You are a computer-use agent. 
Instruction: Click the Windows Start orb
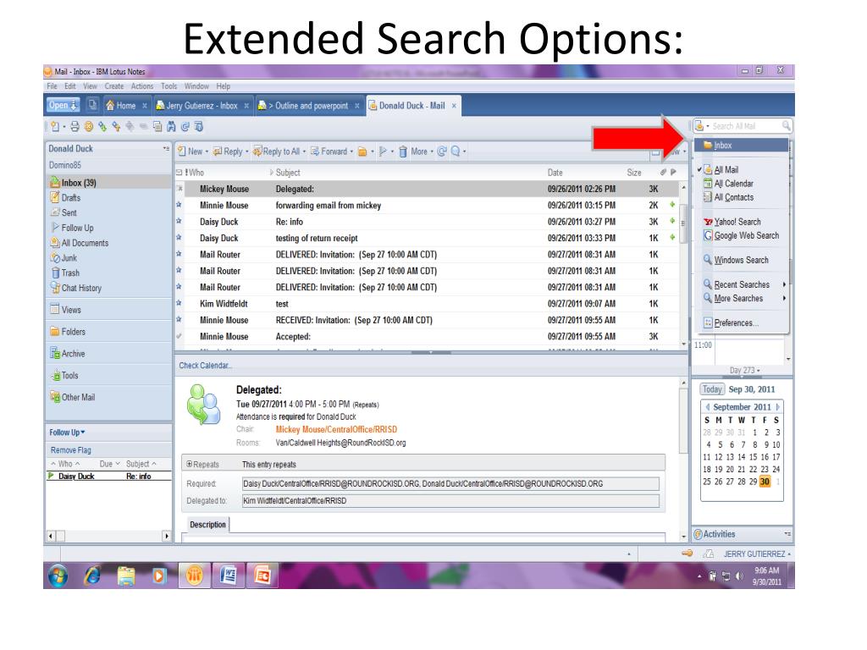click(x=58, y=576)
